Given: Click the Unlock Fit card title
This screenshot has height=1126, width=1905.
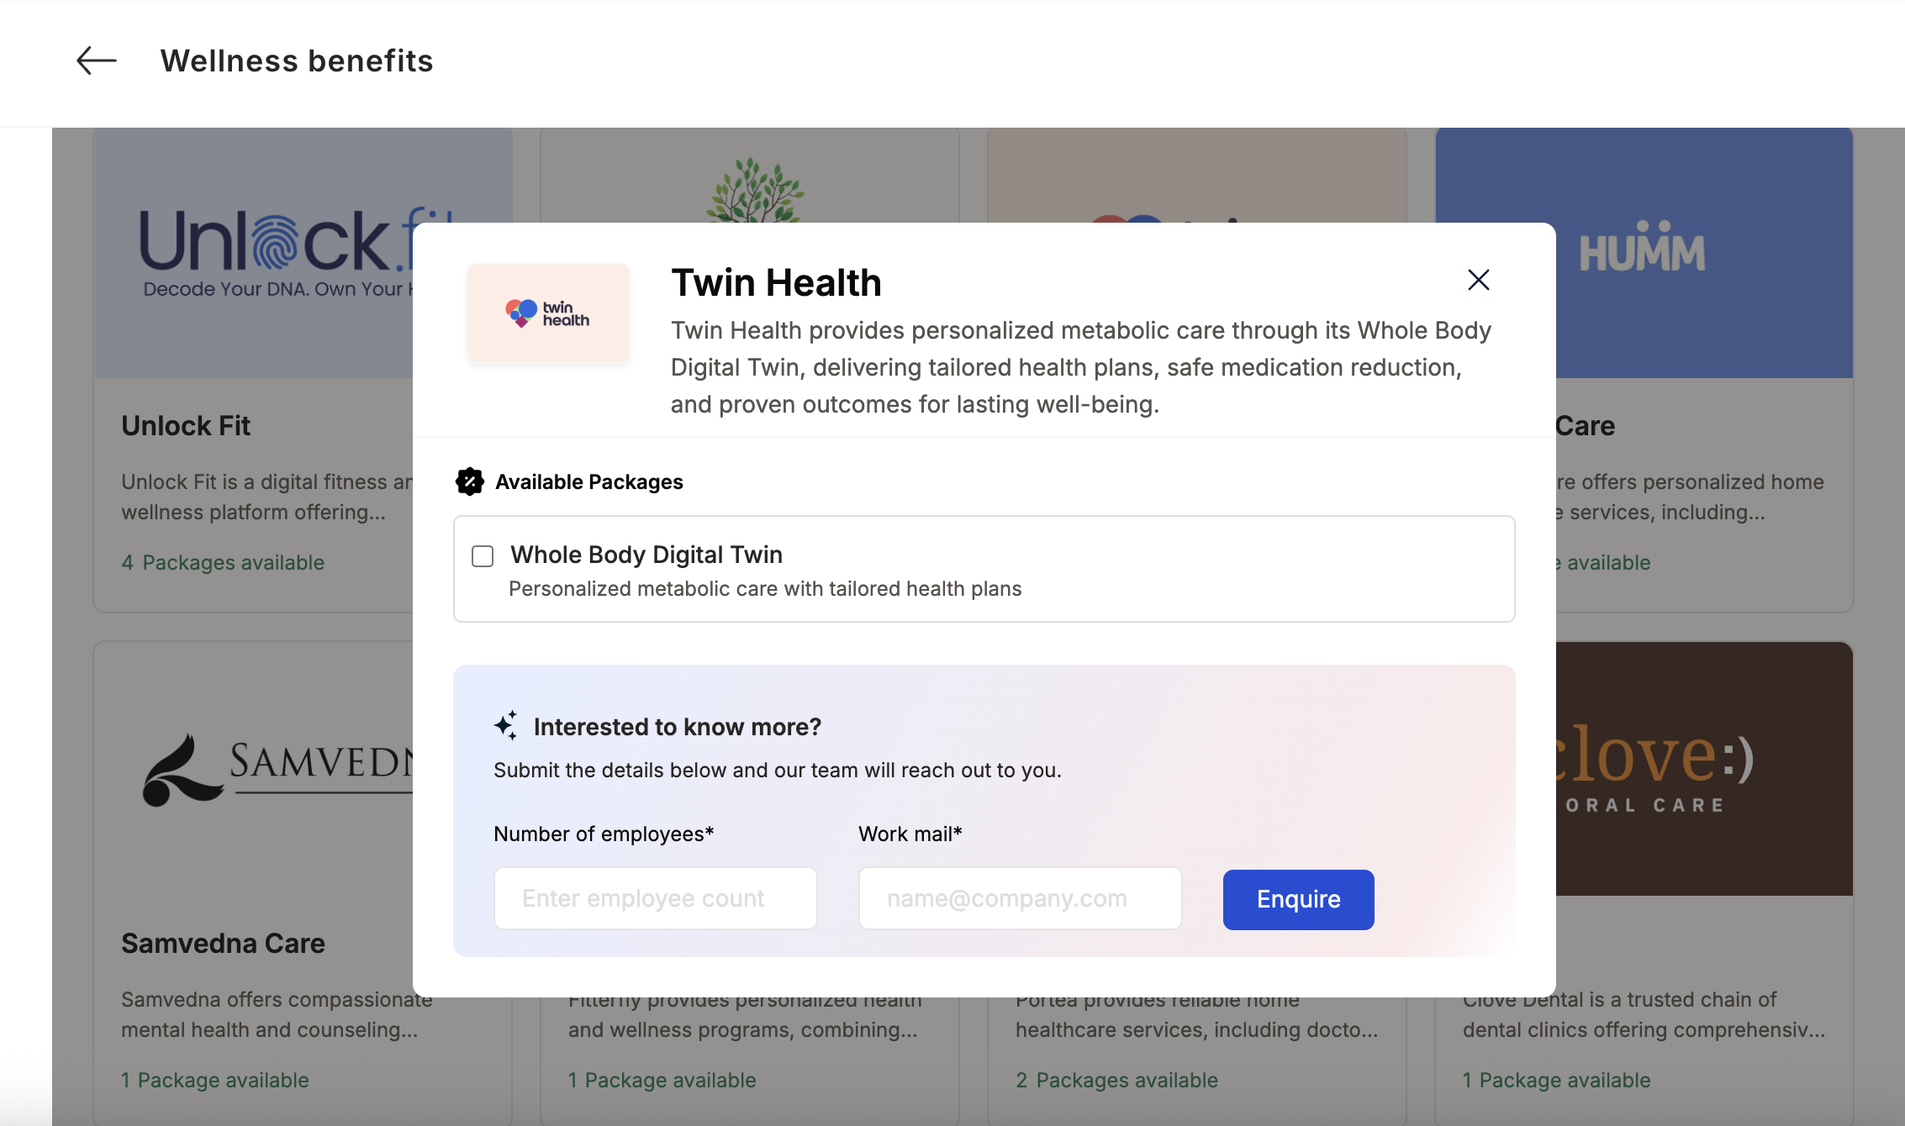Looking at the screenshot, I should (186, 426).
